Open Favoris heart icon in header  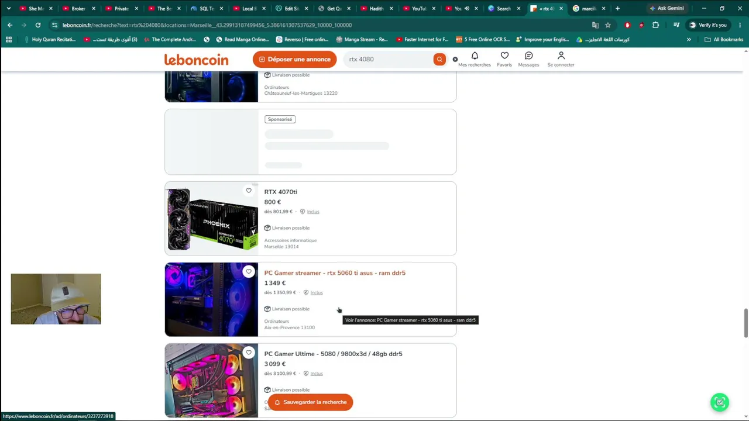click(504, 59)
